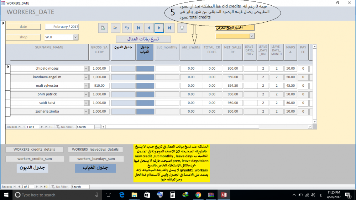Open WORKERS_credits_details button
Screen dimensions: 356x200
(35, 150)
